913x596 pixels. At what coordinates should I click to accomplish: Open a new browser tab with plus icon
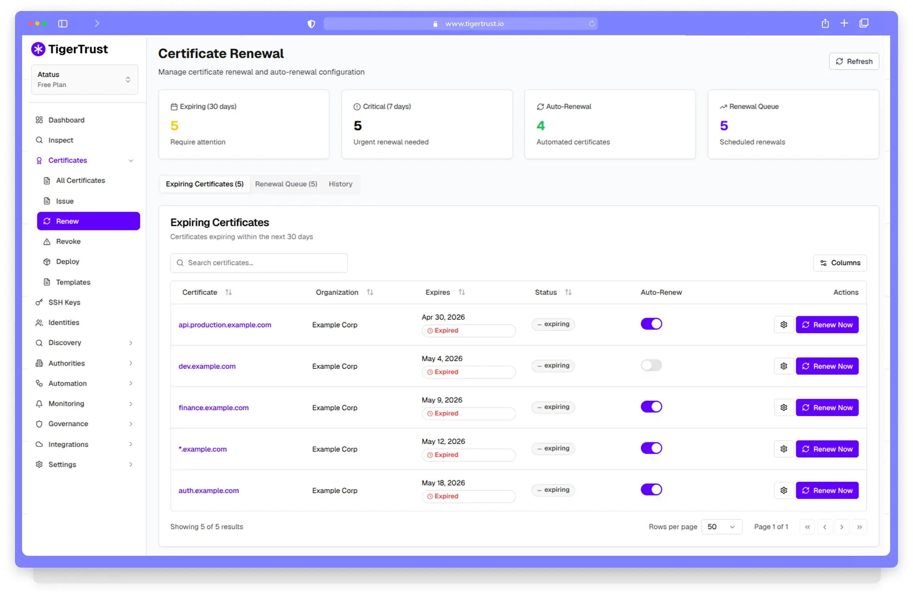pos(844,23)
